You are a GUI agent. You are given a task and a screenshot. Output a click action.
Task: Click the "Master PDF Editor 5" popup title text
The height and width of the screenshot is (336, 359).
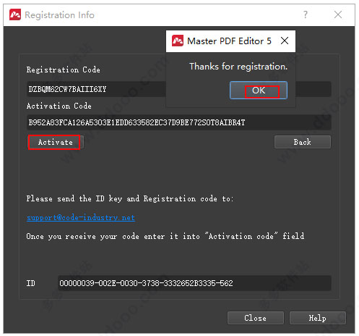tap(229, 41)
